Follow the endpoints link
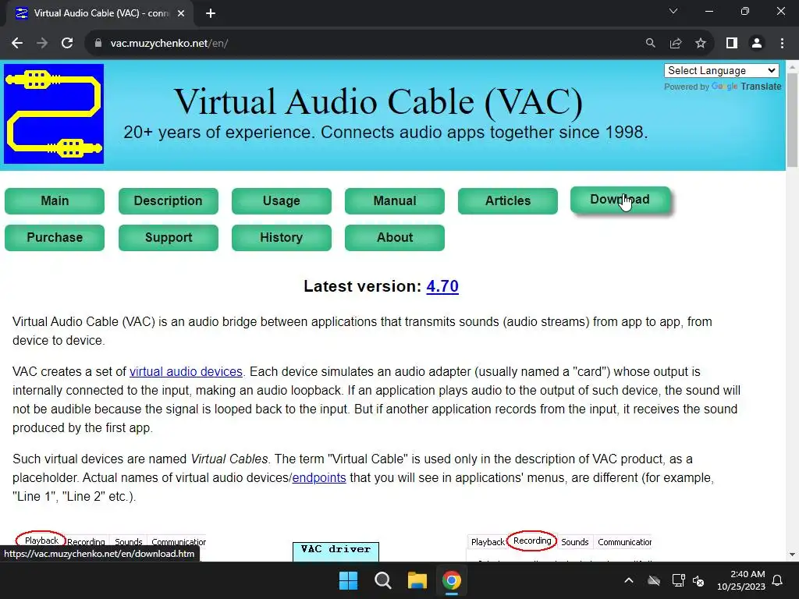799x599 pixels. tap(319, 478)
